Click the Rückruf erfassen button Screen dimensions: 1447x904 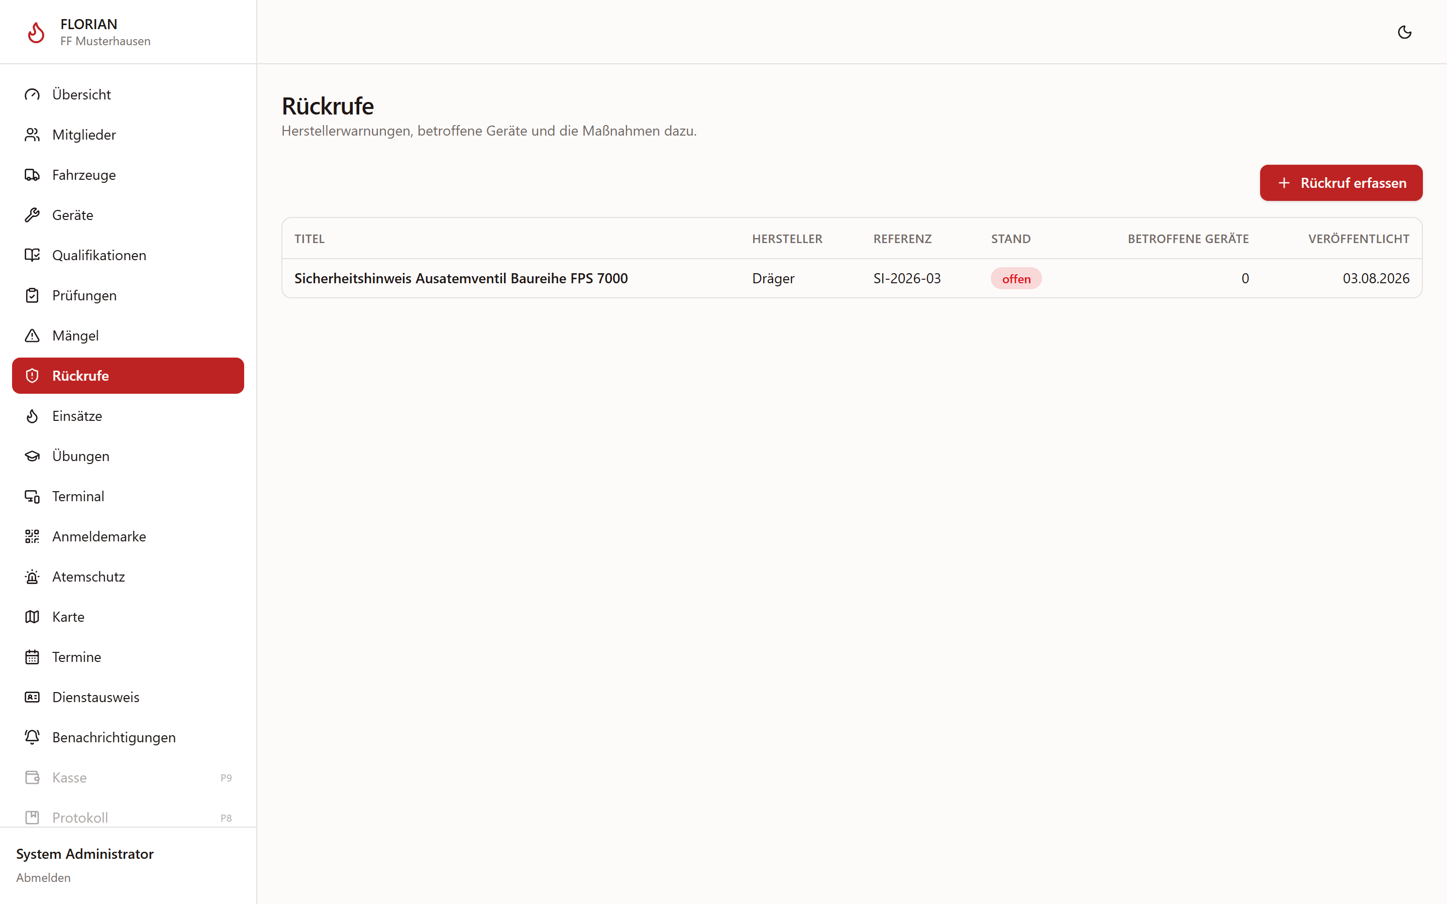(x=1341, y=183)
